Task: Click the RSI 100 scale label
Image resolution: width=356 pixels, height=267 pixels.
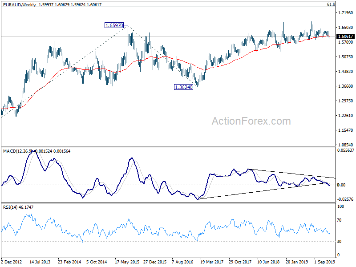Action: pos(340,206)
